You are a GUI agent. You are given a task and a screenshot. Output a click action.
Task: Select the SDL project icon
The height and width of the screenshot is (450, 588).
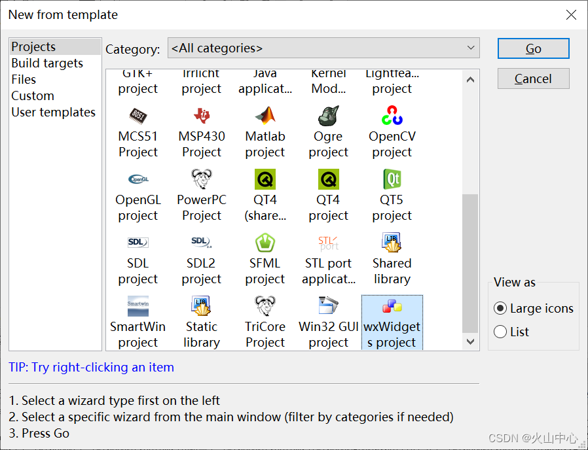pyautogui.click(x=138, y=243)
